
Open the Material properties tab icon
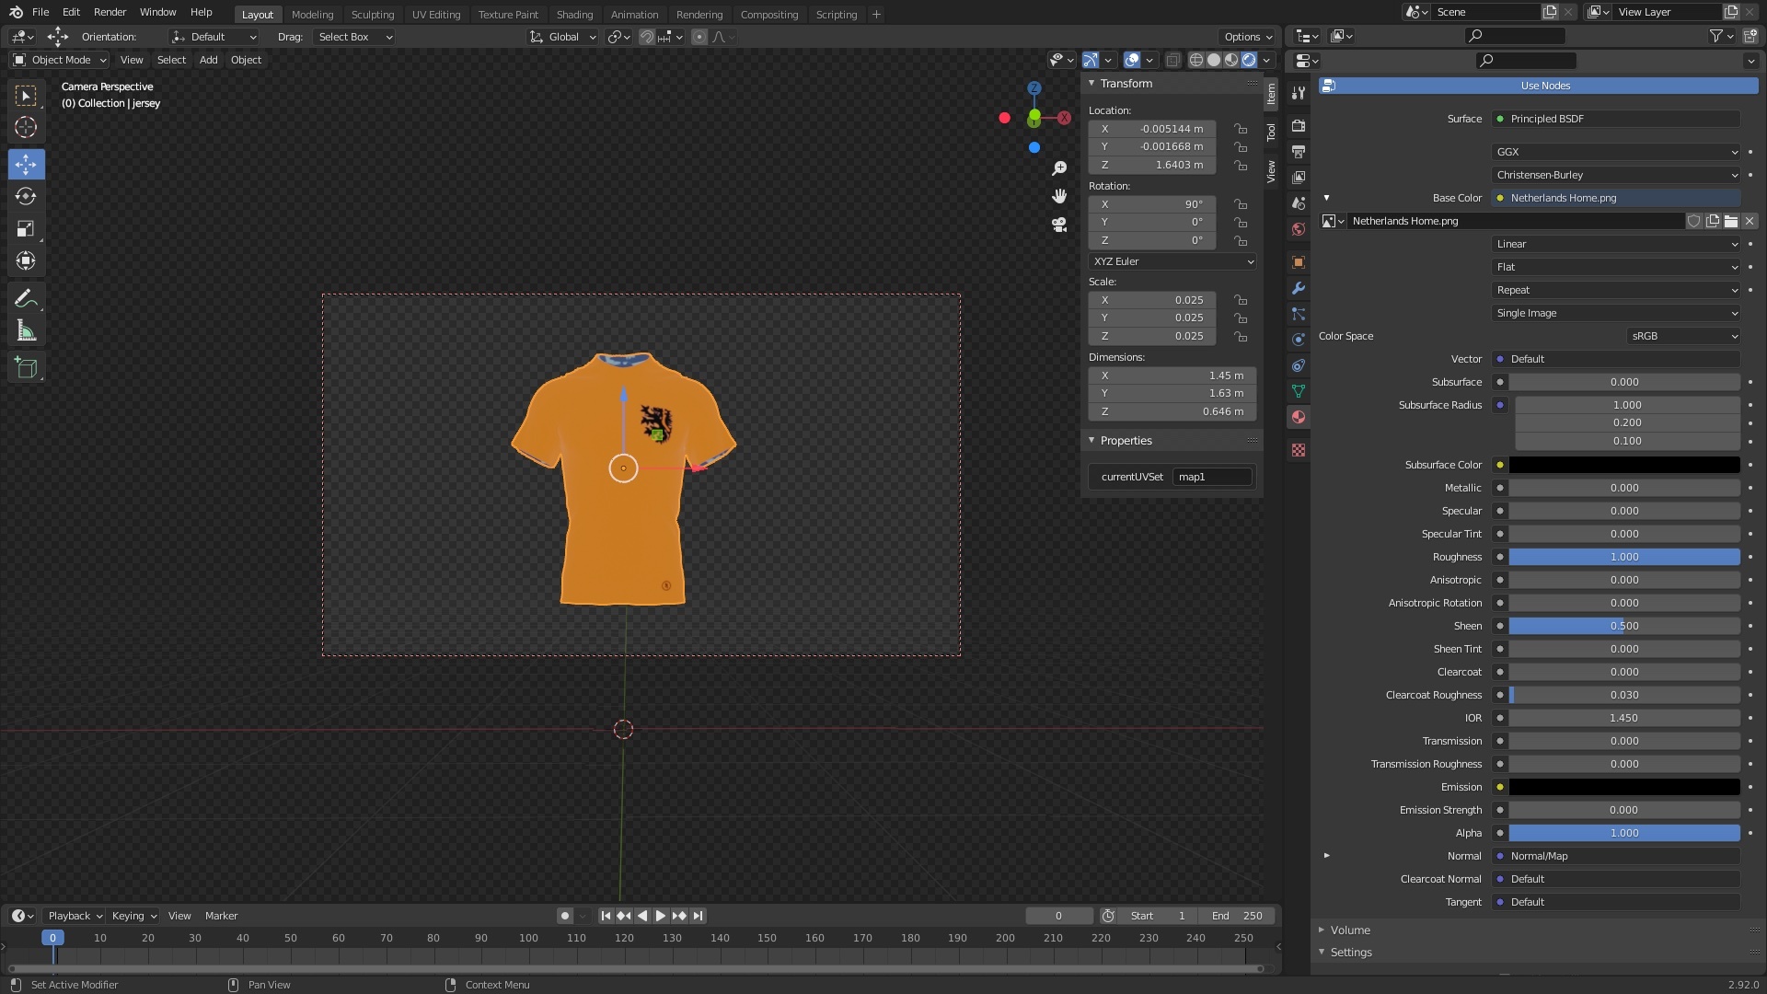point(1299,417)
